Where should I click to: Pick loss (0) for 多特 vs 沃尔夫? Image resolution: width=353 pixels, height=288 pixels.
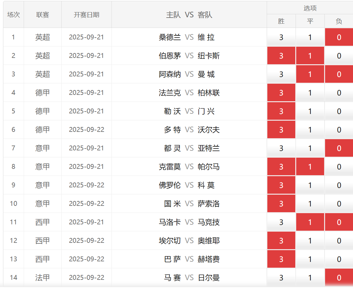[339, 130]
